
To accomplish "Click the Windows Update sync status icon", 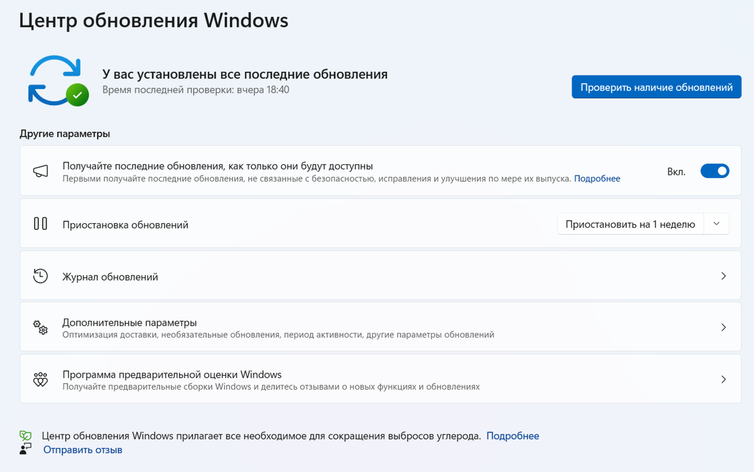I will click(x=58, y=81).
